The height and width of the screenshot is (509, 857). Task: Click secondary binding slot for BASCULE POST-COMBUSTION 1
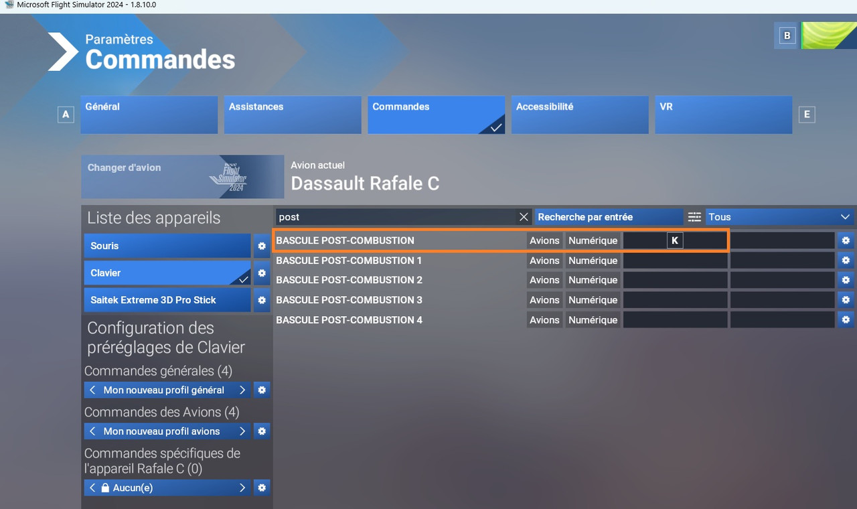coord(782,261)
